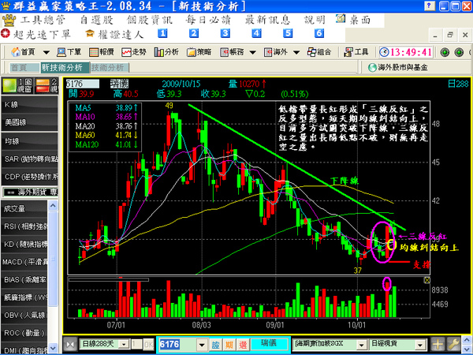This screenshot has width=473, height=355.
Task: Switch to workspace number 2
Action: pos(194,33)
